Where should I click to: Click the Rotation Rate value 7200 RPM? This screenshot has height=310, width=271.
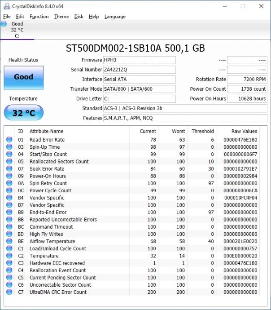(x=247, y=79)
